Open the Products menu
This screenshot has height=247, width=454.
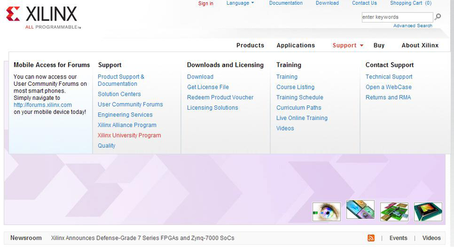[x=250, y=45]
